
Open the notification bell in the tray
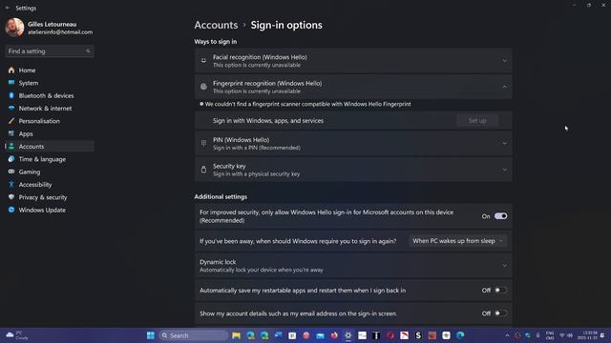click(602, 335)
